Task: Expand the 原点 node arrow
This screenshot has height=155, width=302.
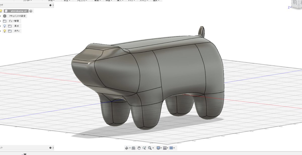Action: [1, 26]
